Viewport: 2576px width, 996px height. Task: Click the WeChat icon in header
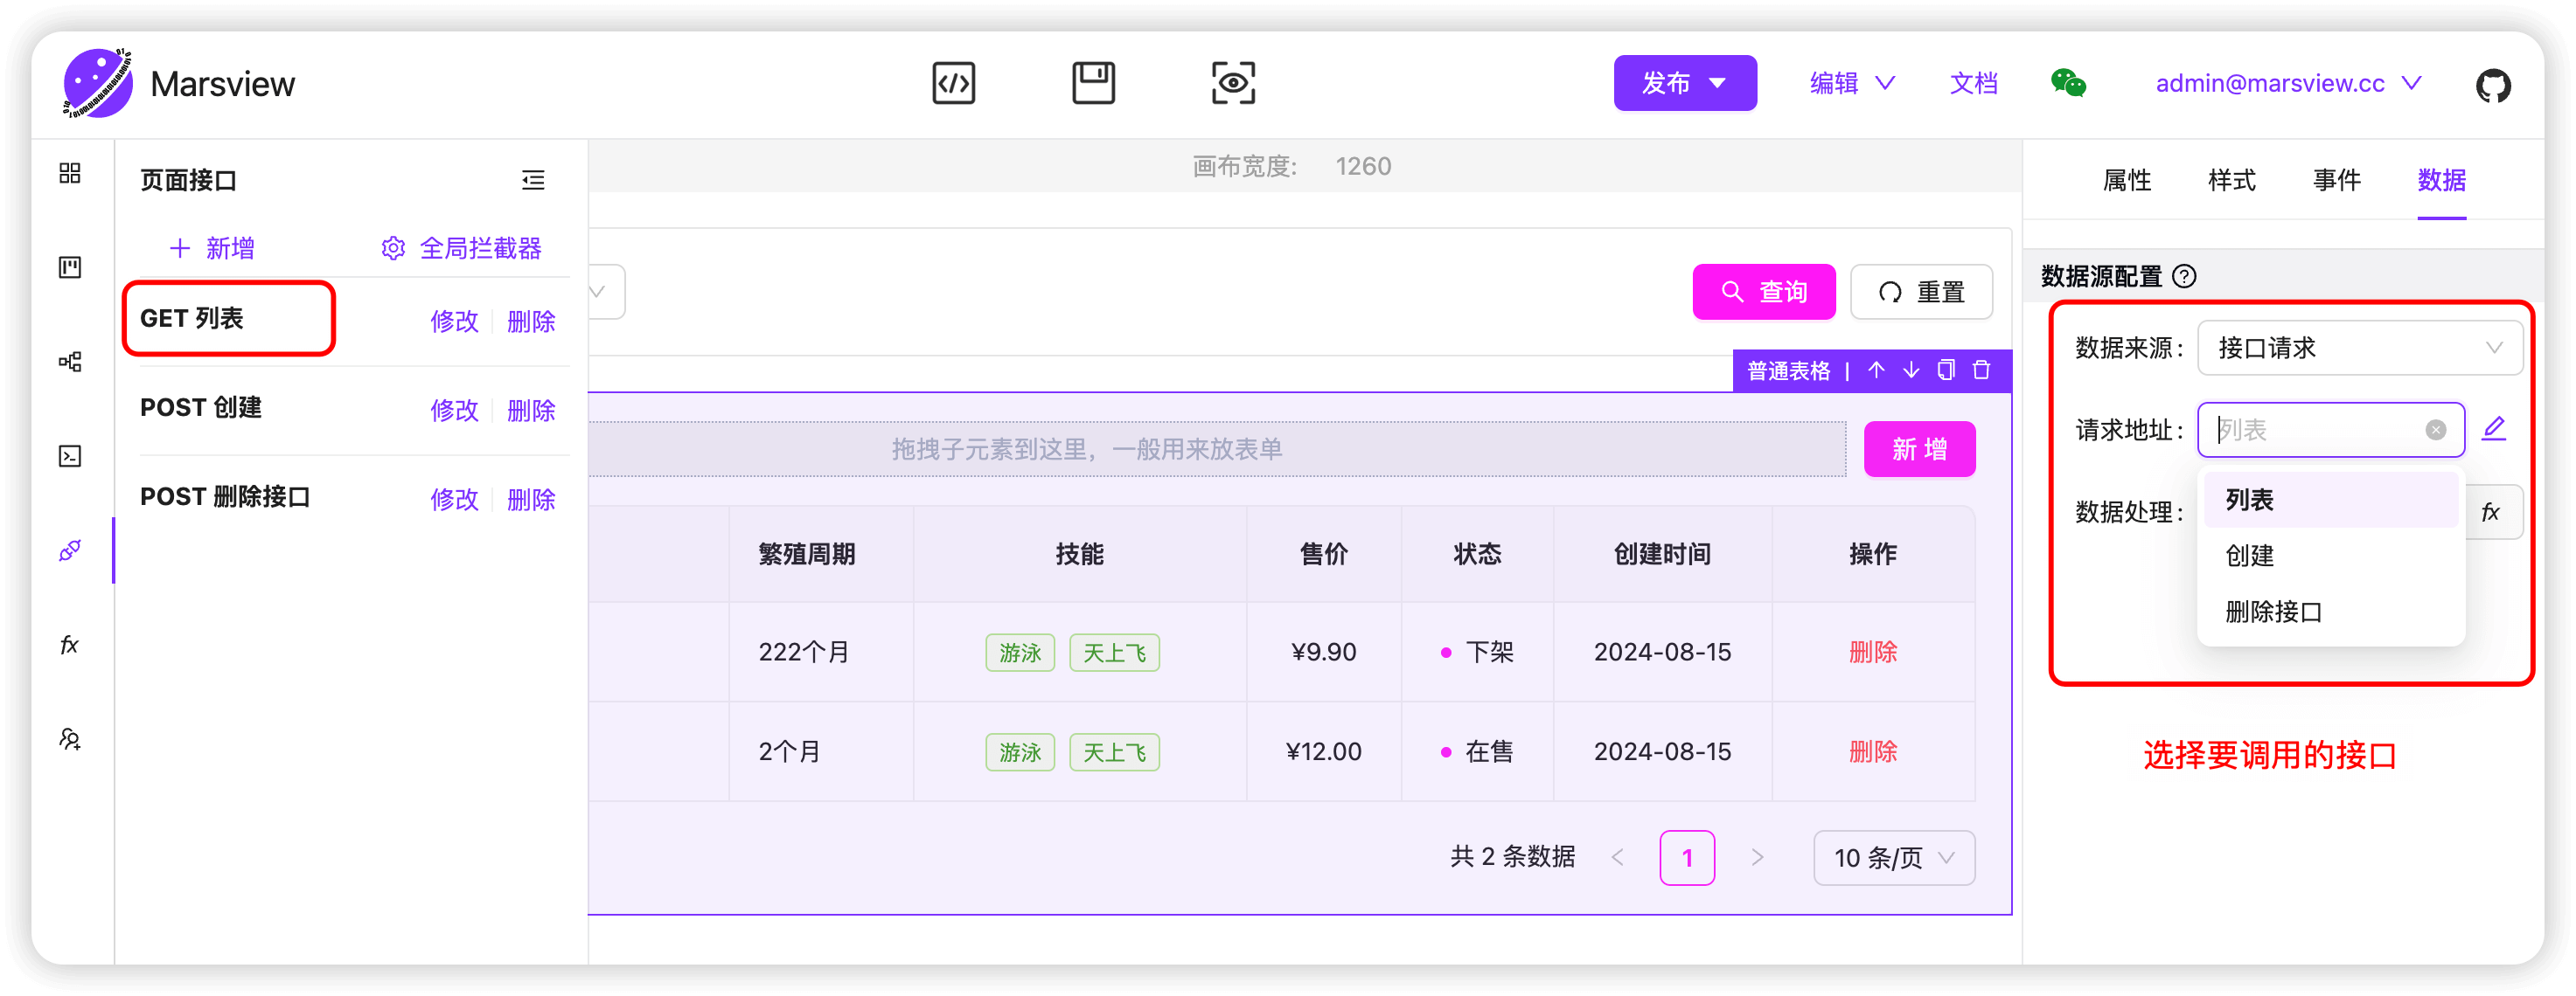tap(2067, 83)
